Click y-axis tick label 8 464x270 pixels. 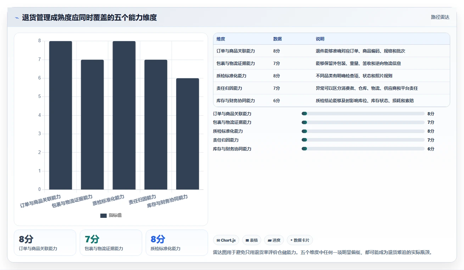point(39,41)
